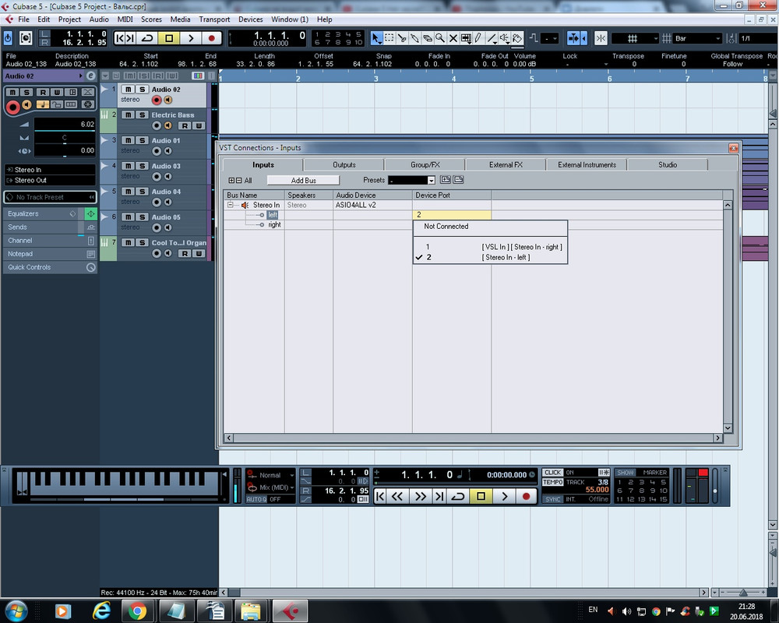Viewport: 779px width, 623px height.
Task: Select the Color paint bucket tool
Action: [517, 37]
